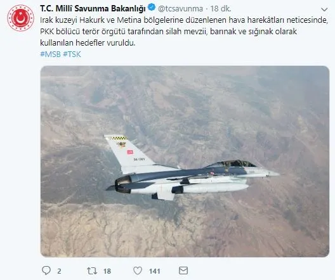Open the red ministry emblem profile avatar
The width and height of the screenshot is (335, 280).
pos(20,18)
